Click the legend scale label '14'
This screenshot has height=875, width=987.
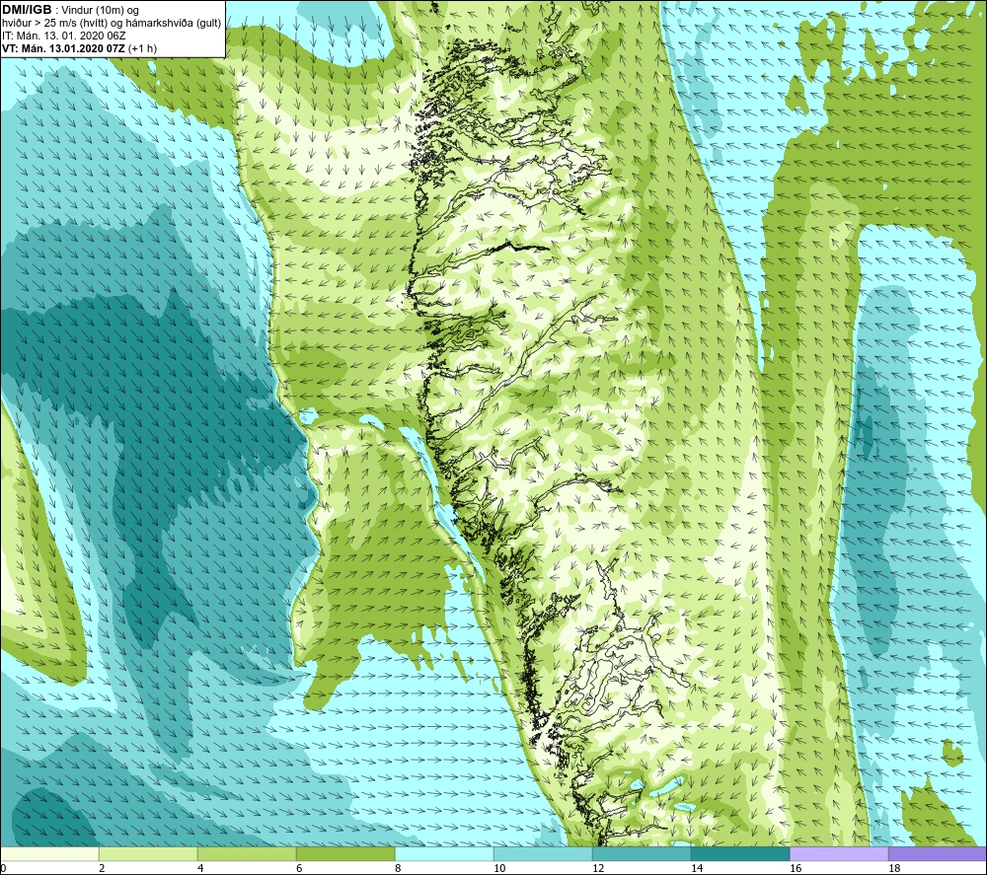[x=697, y=869]
